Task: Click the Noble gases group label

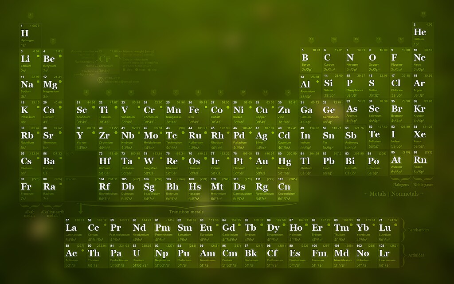Action: (x=423, y=184)
